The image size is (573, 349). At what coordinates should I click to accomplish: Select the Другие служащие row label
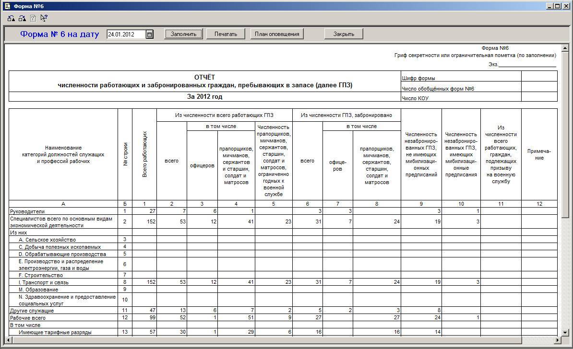click(32, 311)
